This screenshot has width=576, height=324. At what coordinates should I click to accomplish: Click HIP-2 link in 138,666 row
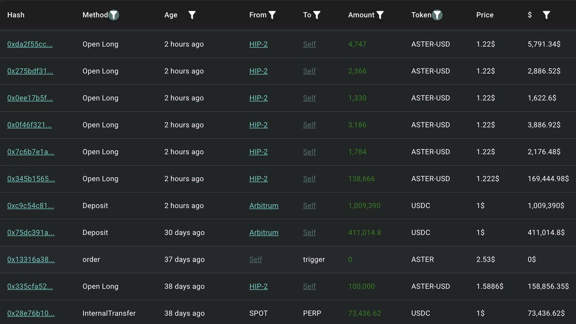click(x=258, y=179)
